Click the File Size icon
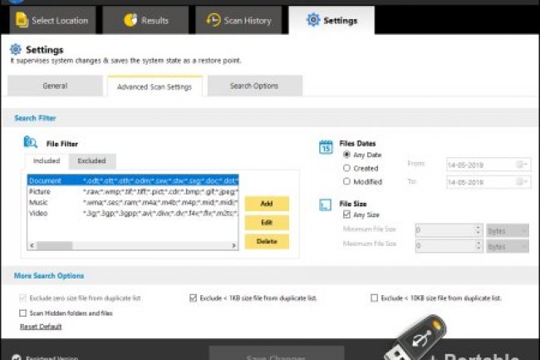Viewport: 540px width, 360px height. [325, 205]
